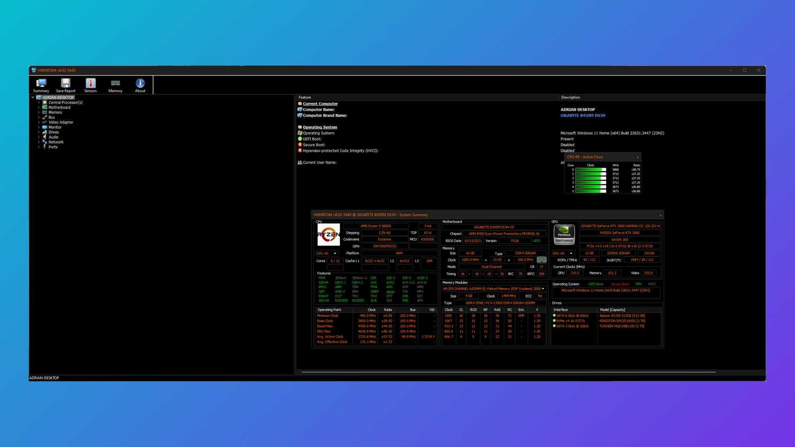
Task: Open the CPU #0 selector dropdown
Action: [326, 254]
